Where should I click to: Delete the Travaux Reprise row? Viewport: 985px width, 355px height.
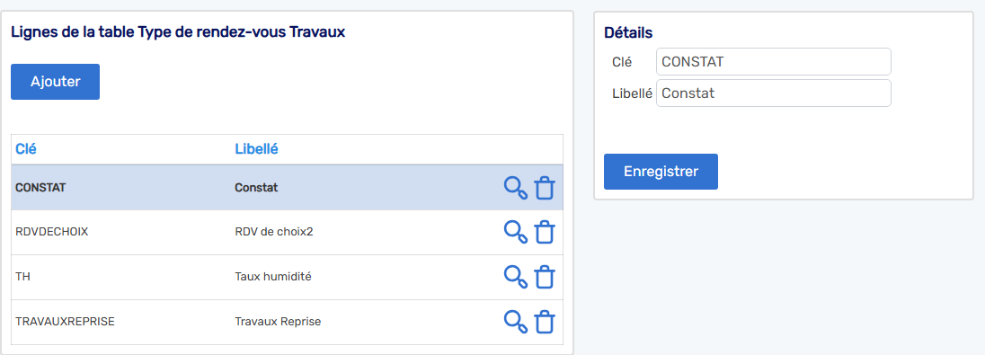click(x=545, y=322)
